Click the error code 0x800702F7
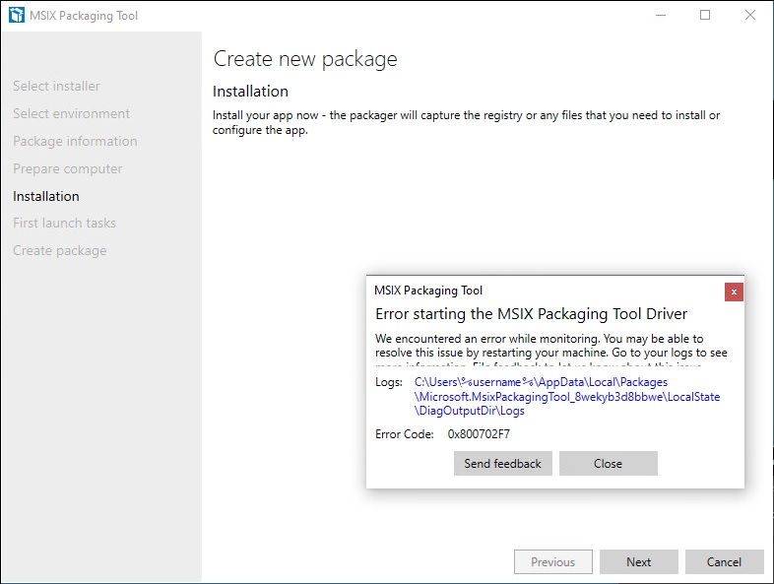Image resolution: width=774 pixels, height=584 pixels. (479, 434)
